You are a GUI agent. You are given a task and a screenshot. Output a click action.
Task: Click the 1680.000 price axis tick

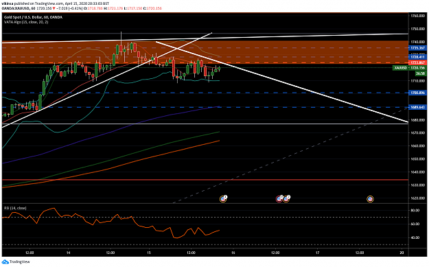point(417,120)
